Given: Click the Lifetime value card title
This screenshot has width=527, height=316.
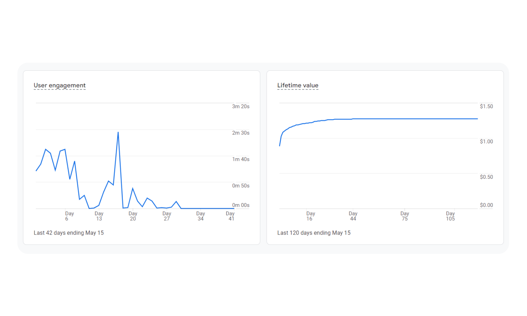Looking at the screenshot, I should [297, 85].
